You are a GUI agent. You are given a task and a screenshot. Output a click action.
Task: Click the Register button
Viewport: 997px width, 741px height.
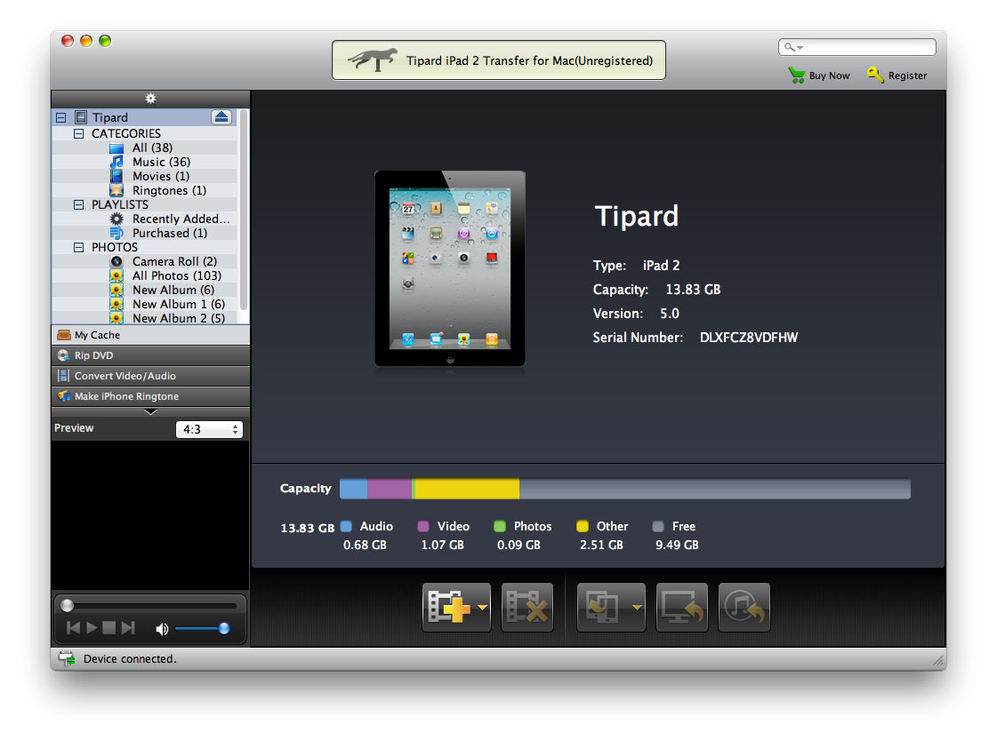click(x=897, y=75)
